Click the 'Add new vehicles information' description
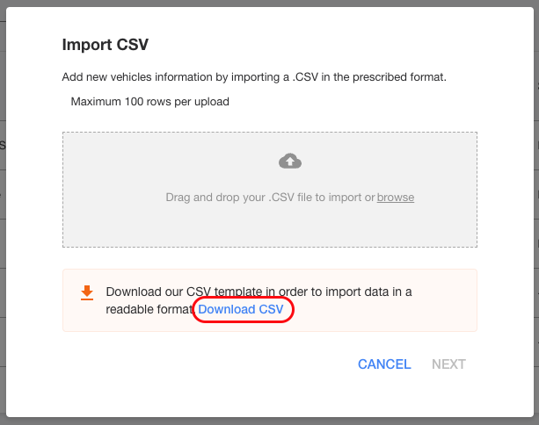Screen dimensions: 539x425 click(254, 77)
